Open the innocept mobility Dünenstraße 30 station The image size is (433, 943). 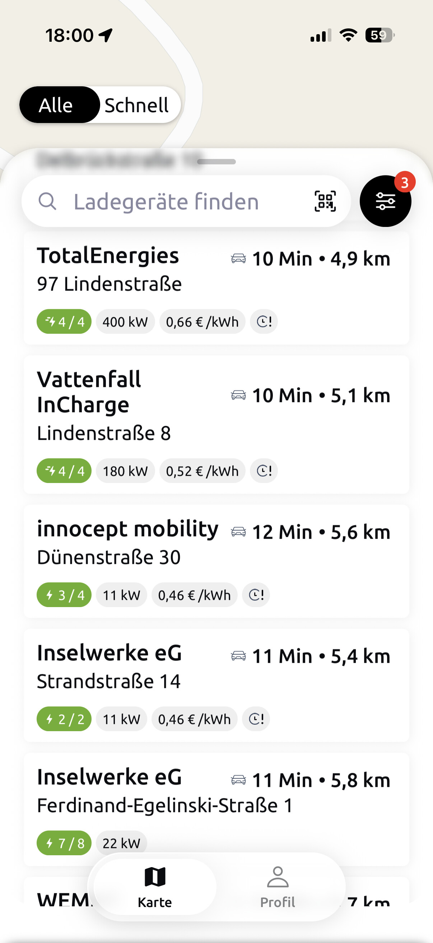pyautogui.click(x=216, y=561)
